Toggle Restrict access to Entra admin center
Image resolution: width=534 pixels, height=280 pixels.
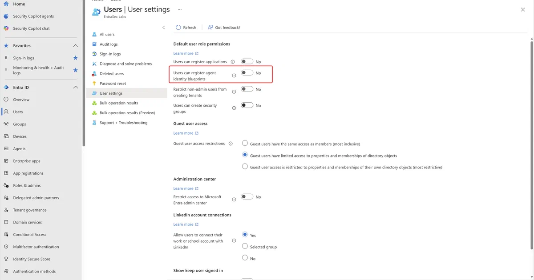click(x=247, y=196)
